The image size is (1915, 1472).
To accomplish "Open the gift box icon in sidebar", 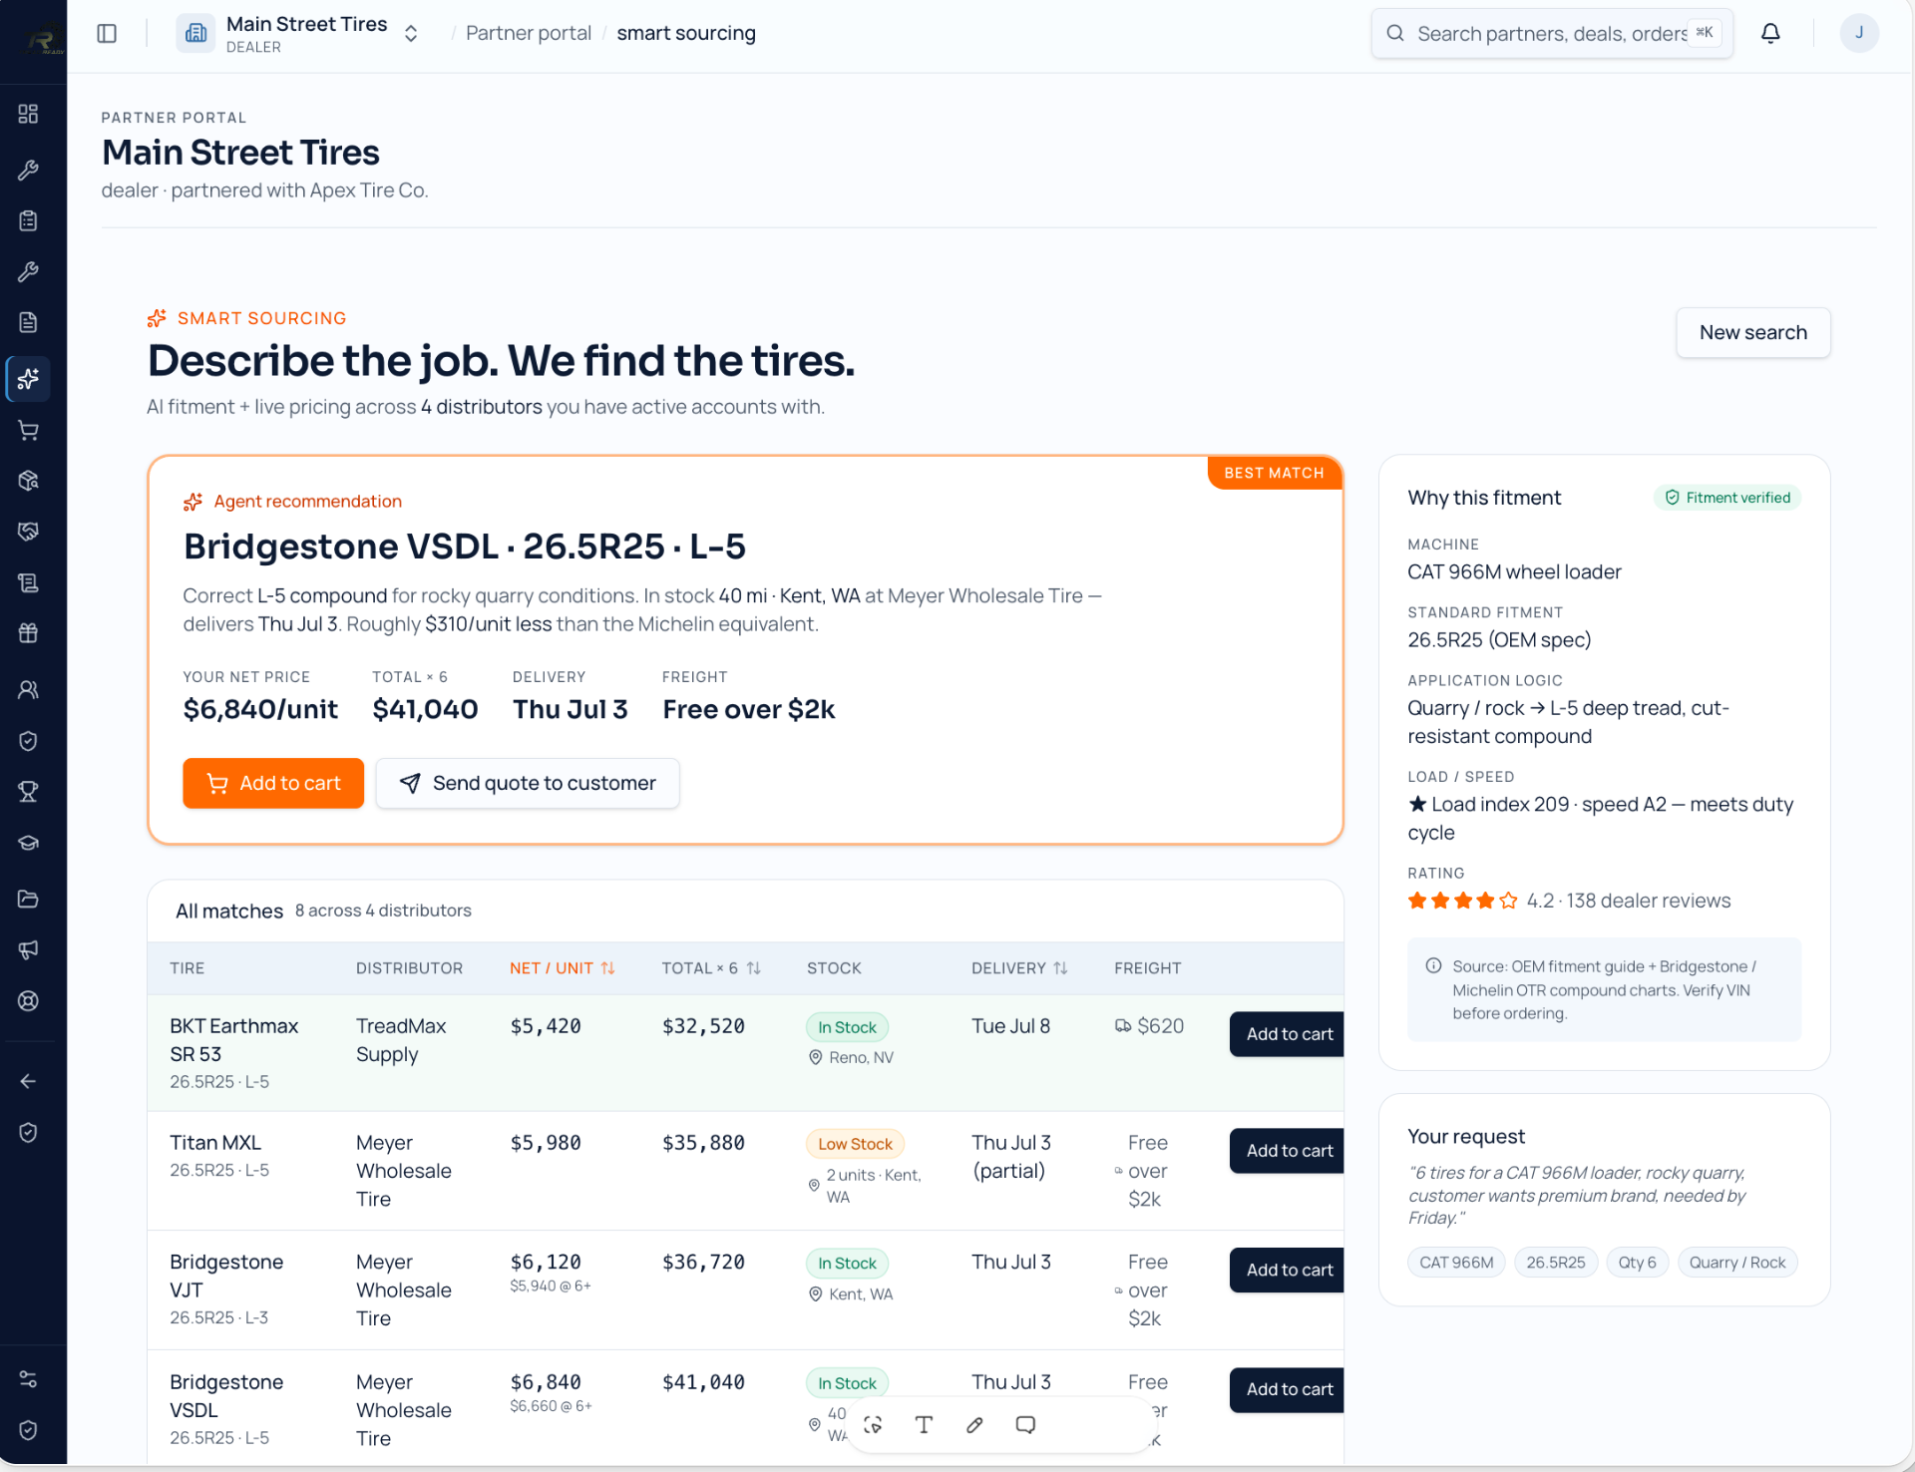I will pos(28,633).
